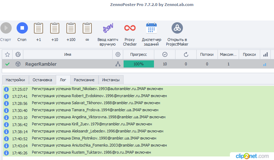Select log entry for Salavat_Tikhonov.1988

point(96,103)
